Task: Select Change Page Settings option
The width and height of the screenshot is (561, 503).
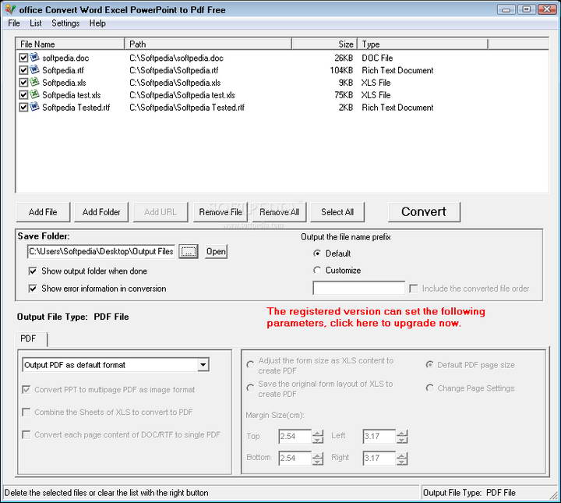Action: [x=429, y=388]
